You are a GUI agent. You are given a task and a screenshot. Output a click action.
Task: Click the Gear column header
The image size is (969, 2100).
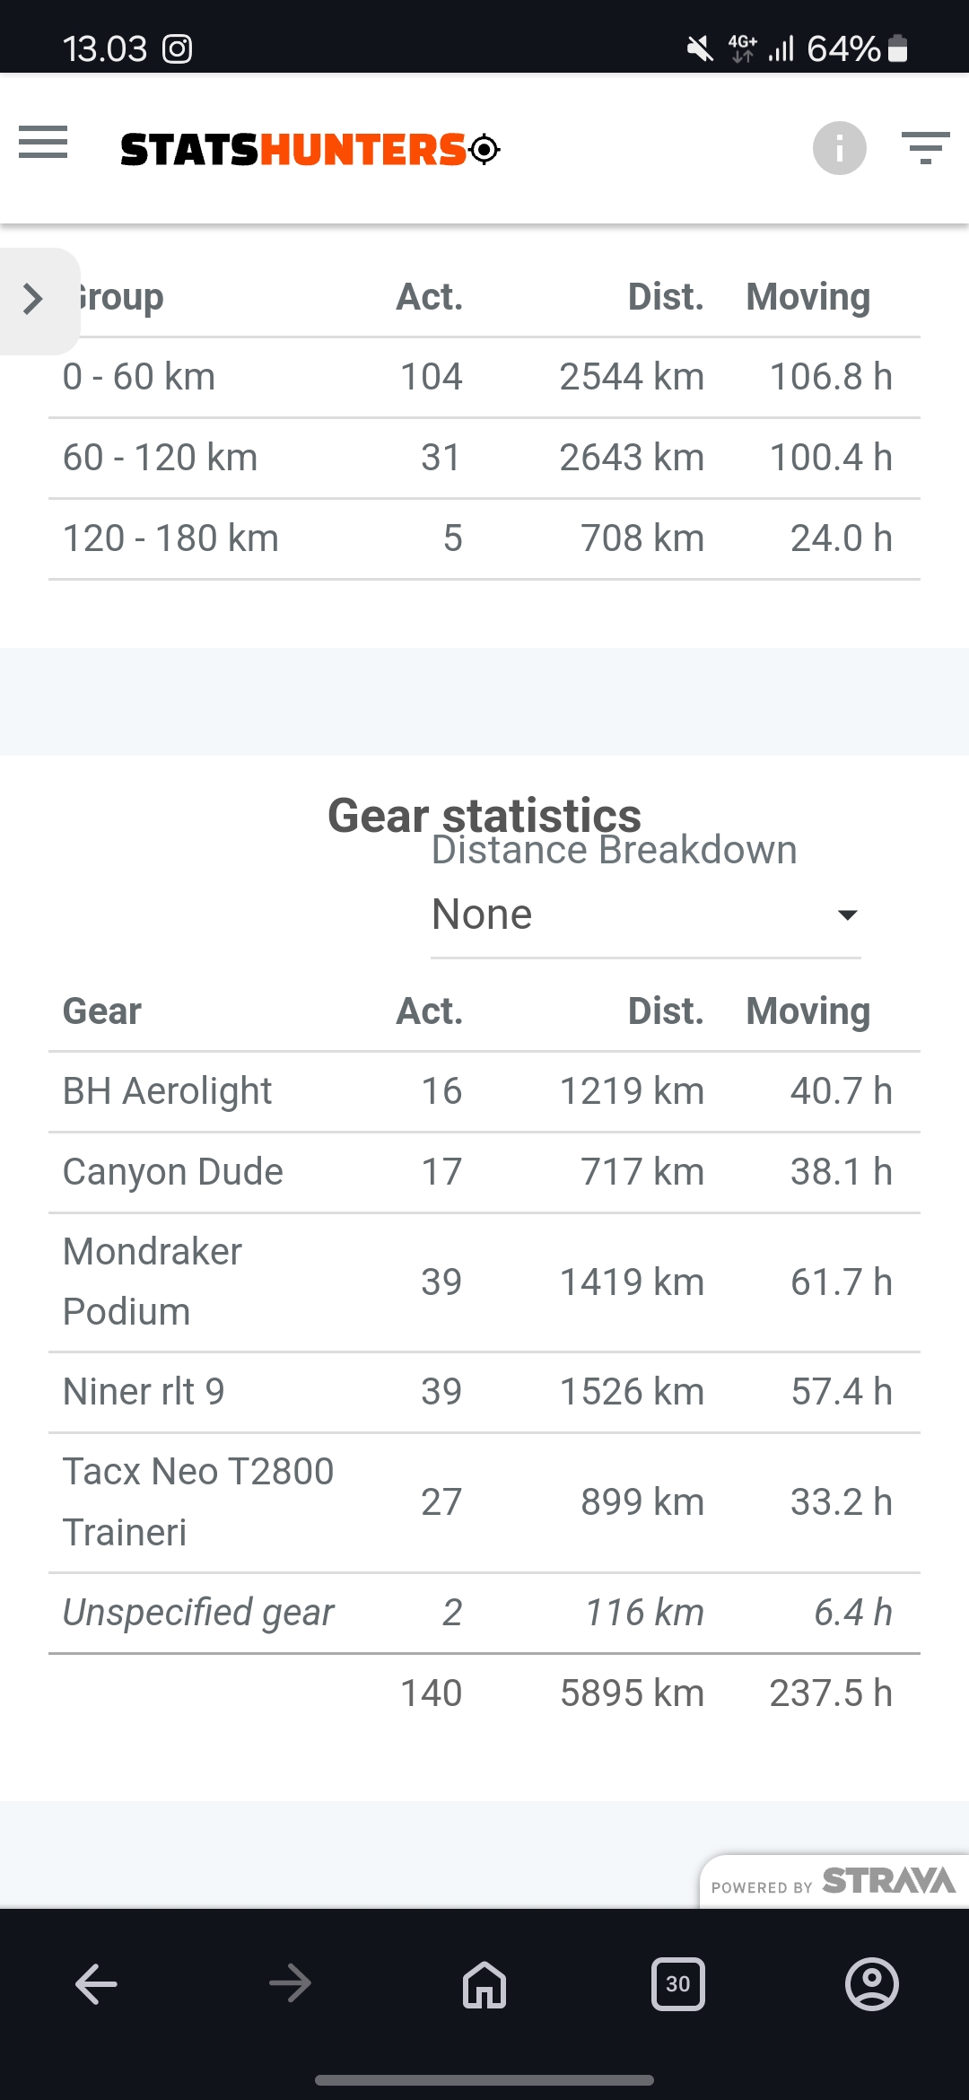(x=102, y=1011)
